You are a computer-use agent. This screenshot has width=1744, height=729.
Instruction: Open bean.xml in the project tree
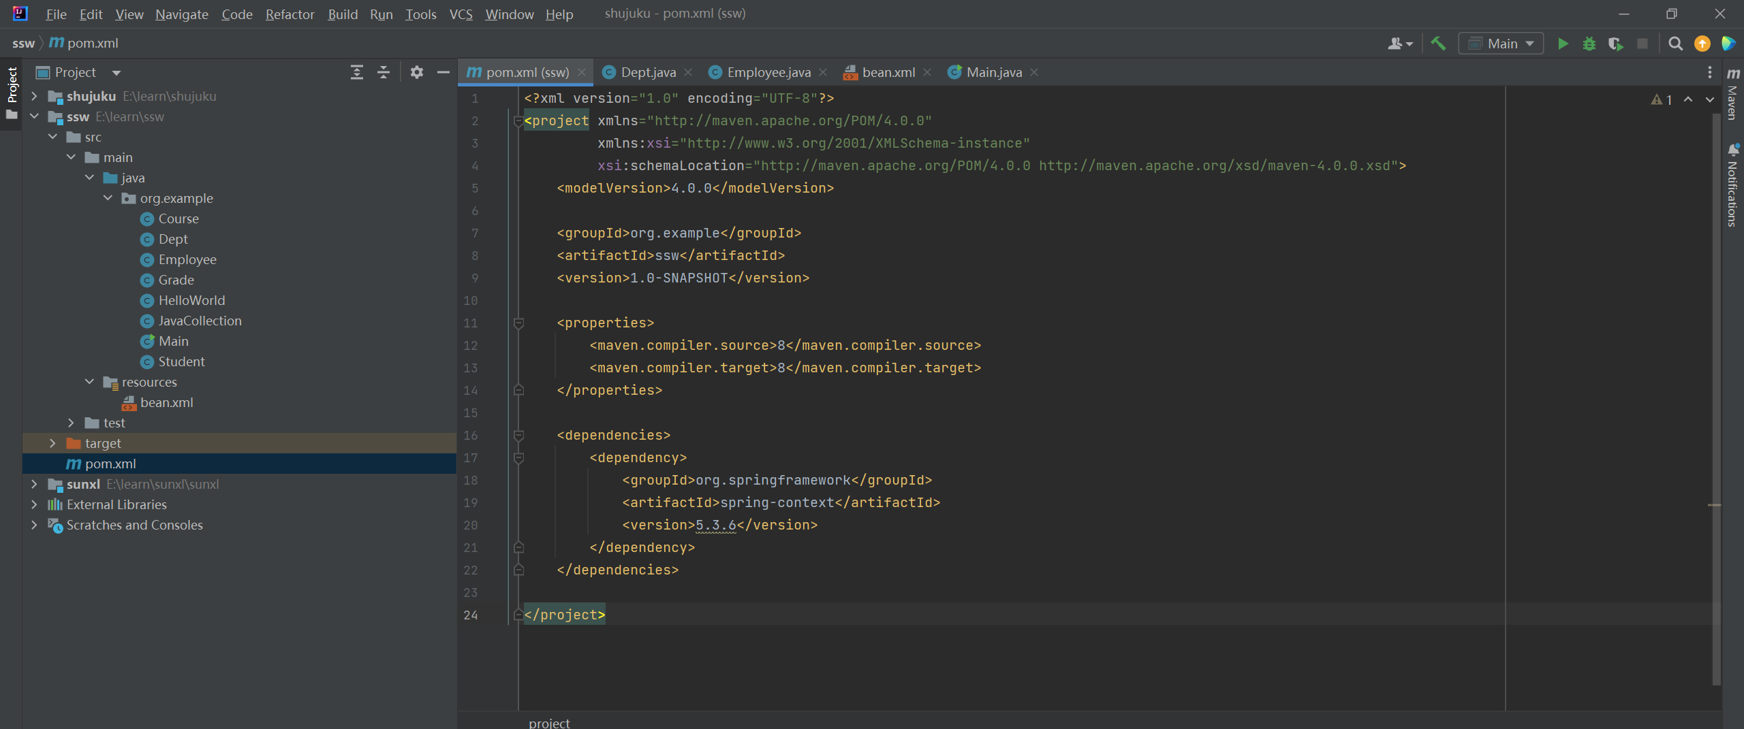pyautogui.click(x=166, y=402)
